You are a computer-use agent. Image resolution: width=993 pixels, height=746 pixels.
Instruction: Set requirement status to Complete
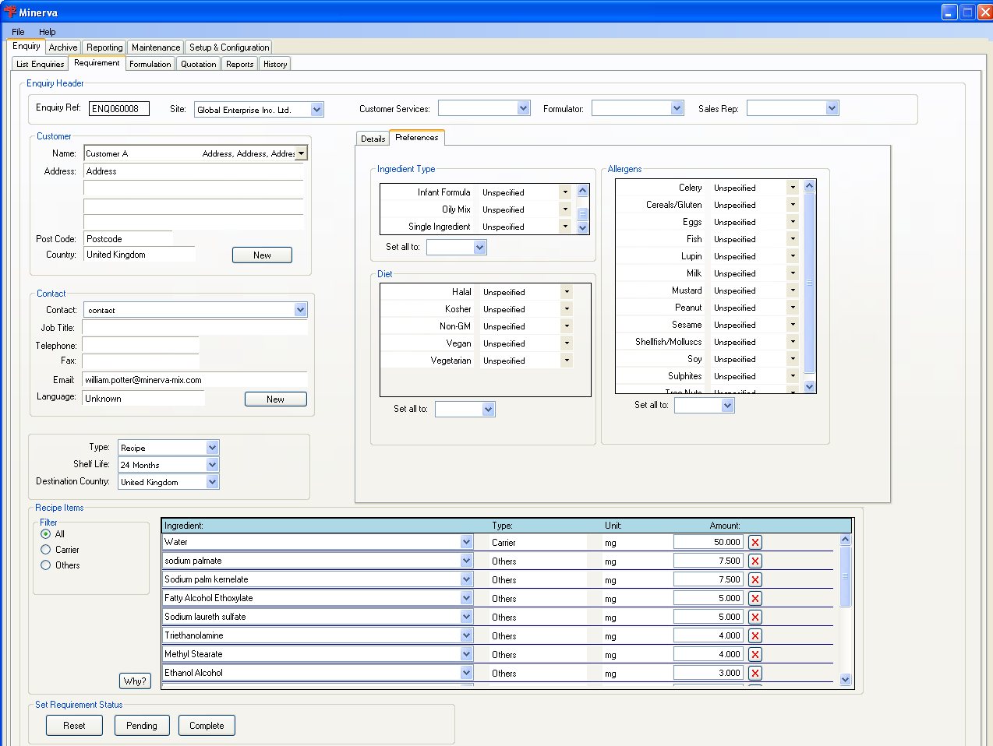click(x=207, y=726)
